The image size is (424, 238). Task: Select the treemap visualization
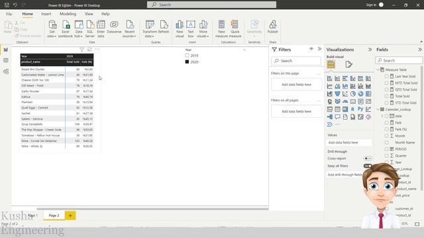click(x=368, y=94)
